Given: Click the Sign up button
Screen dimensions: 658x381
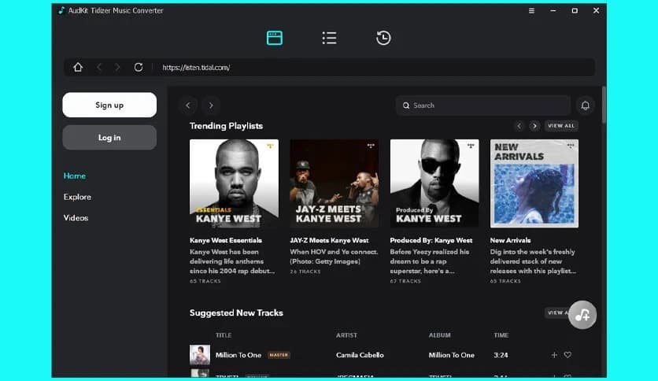Looking at the screenshot, I should [109, 105].
